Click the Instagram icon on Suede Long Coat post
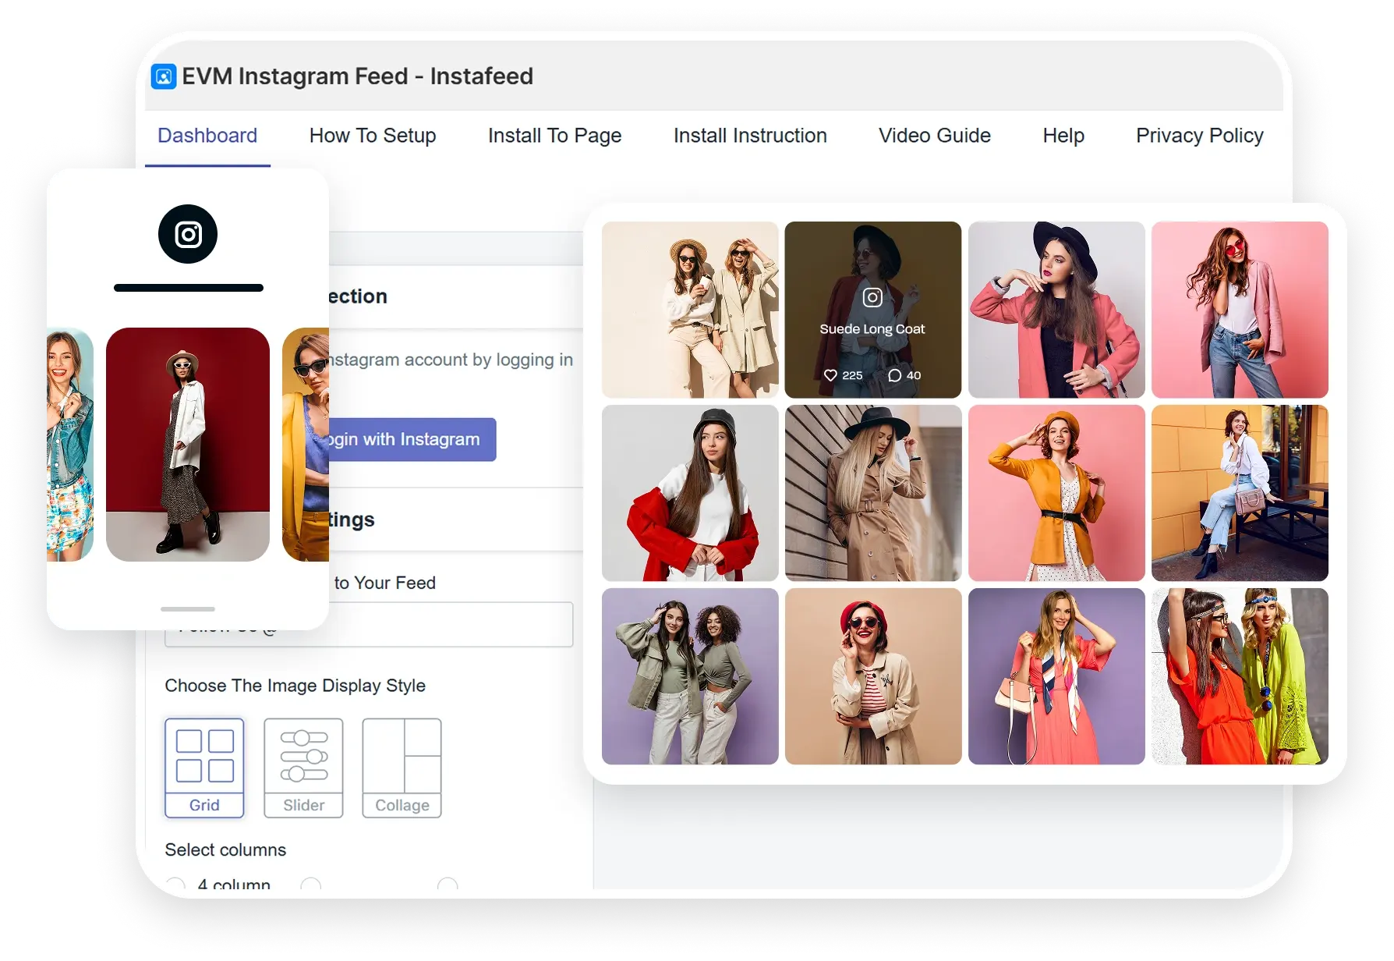Viewport: 1394px width, 961px height. click(x=872, y=297)
